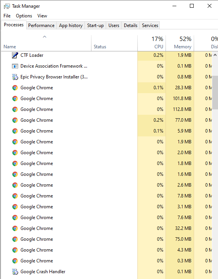This screenshot has height=279, width=218.
Task: Click the Chrome icon using 28.3 MB
Action: [x=15, y=88]
